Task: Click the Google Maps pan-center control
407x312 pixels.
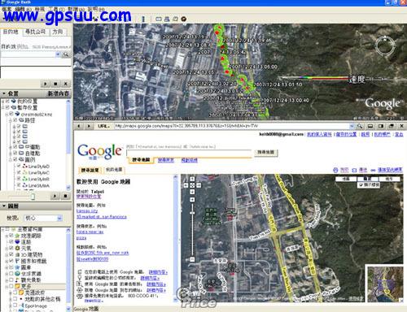Action: coord(192,185)
